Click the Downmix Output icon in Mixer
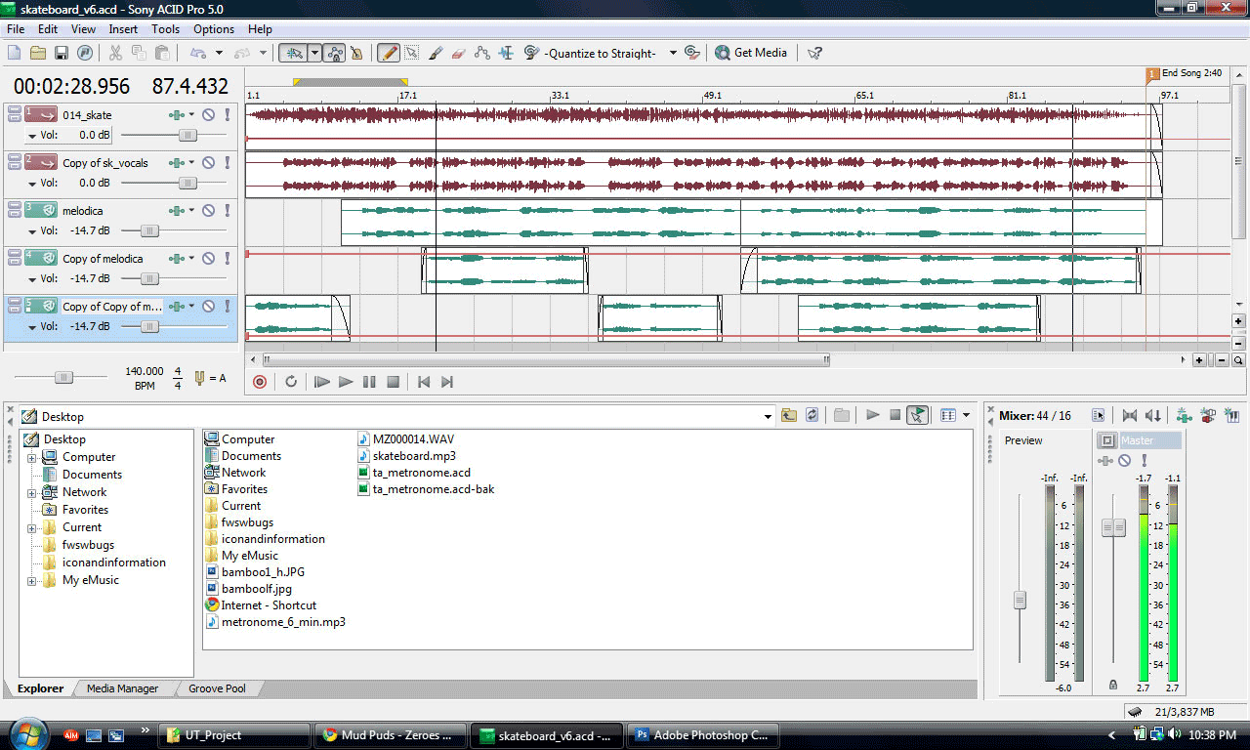 pyautogui.click(x=1130, y=416)
